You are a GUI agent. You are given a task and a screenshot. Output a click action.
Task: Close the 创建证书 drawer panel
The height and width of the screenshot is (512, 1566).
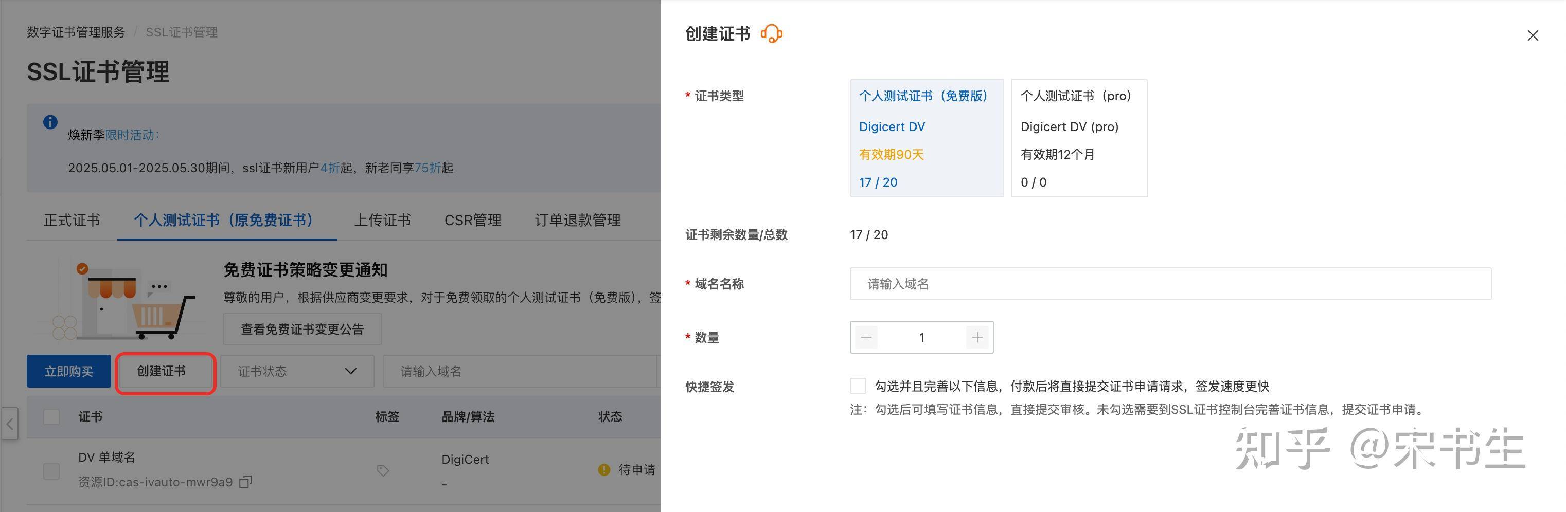click(1533, 36)
